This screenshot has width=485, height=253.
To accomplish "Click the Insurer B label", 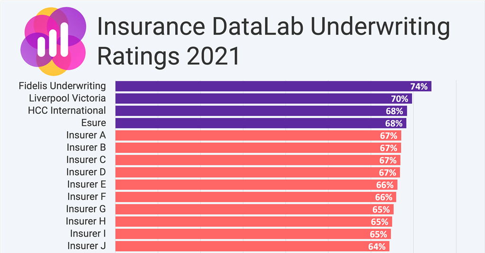I will (86, 148).
